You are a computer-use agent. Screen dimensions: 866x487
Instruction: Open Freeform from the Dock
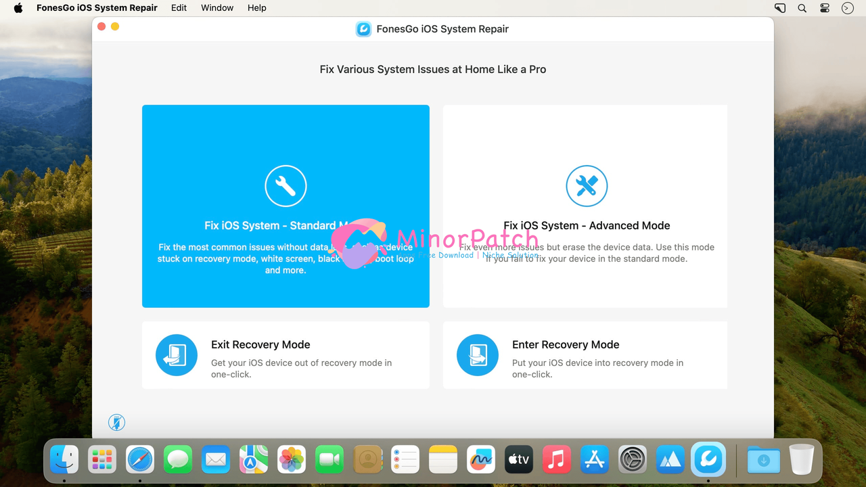(481, 460)
